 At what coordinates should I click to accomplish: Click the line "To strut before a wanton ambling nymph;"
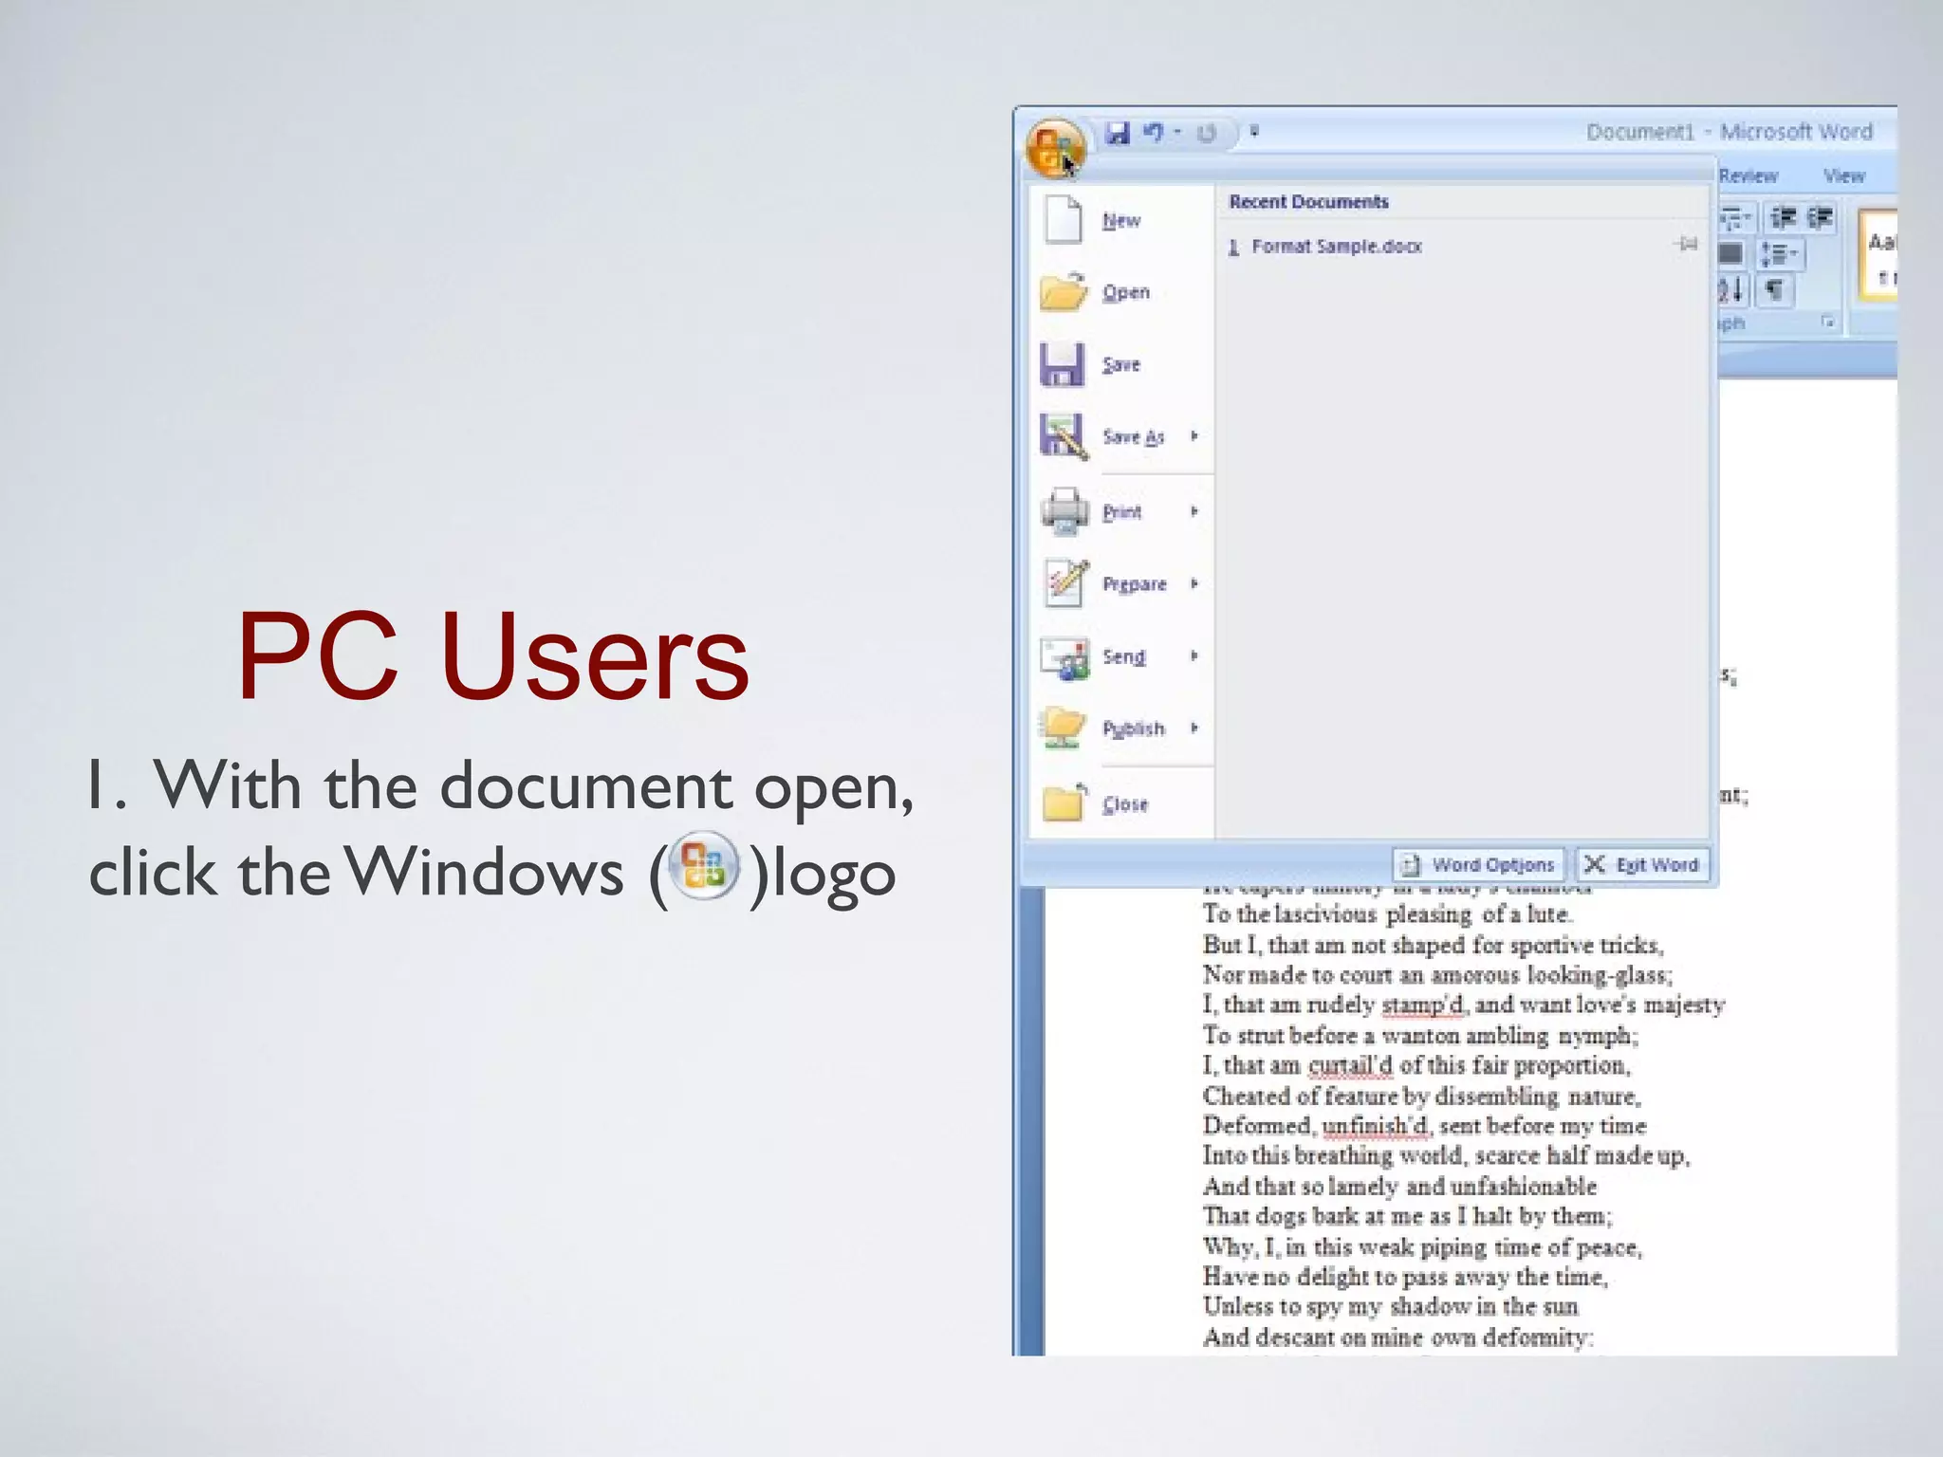click(x=1420, y=1036)
